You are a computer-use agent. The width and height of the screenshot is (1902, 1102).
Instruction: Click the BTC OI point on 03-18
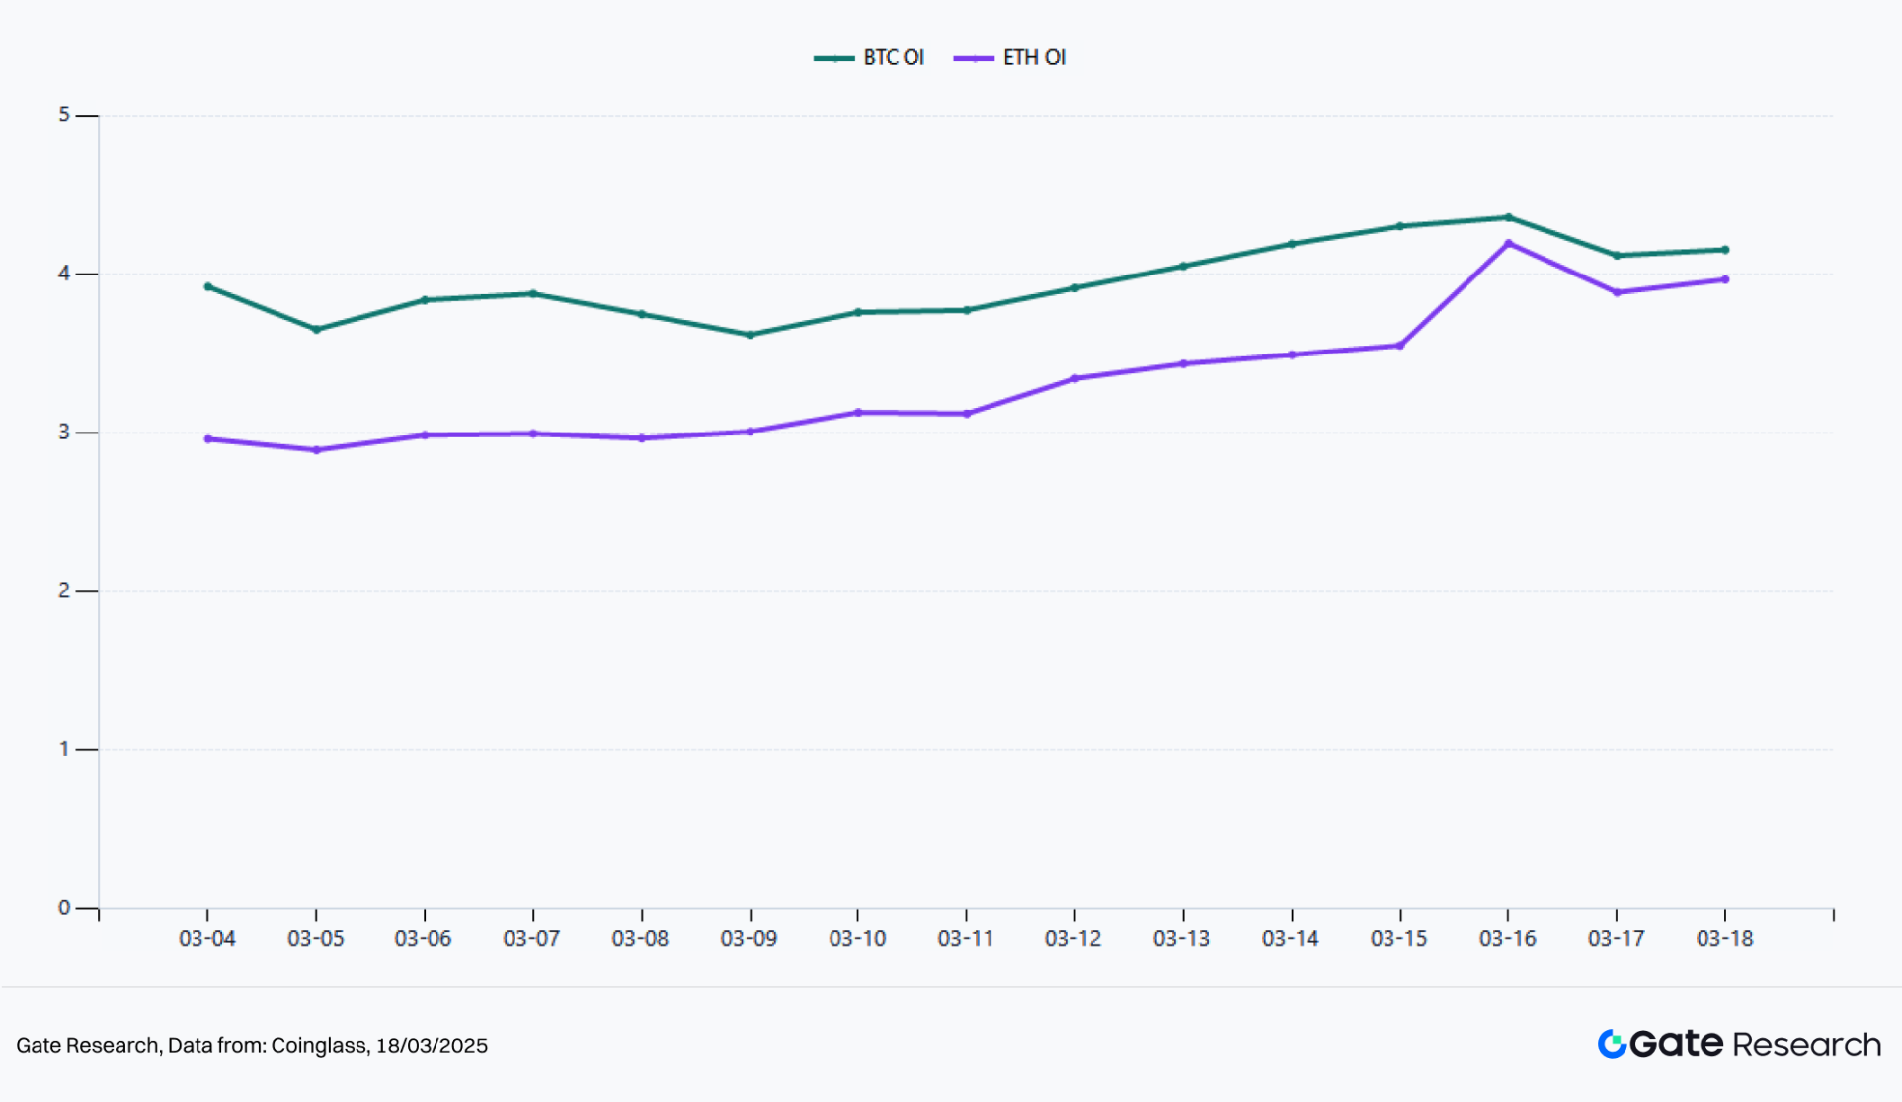1725,250
